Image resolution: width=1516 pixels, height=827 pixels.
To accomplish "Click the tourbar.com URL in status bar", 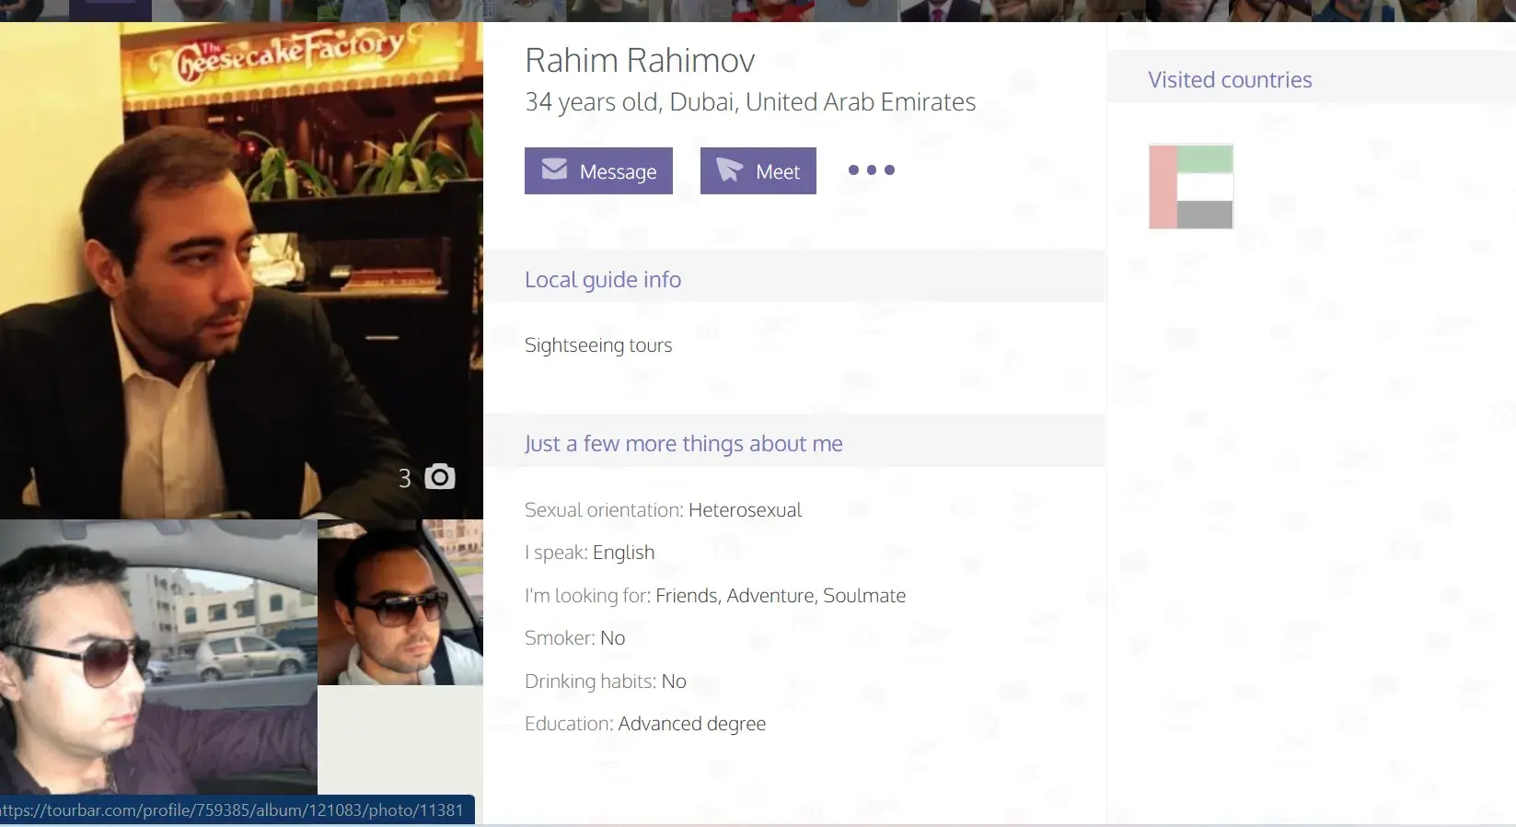I will coord(234,810).
